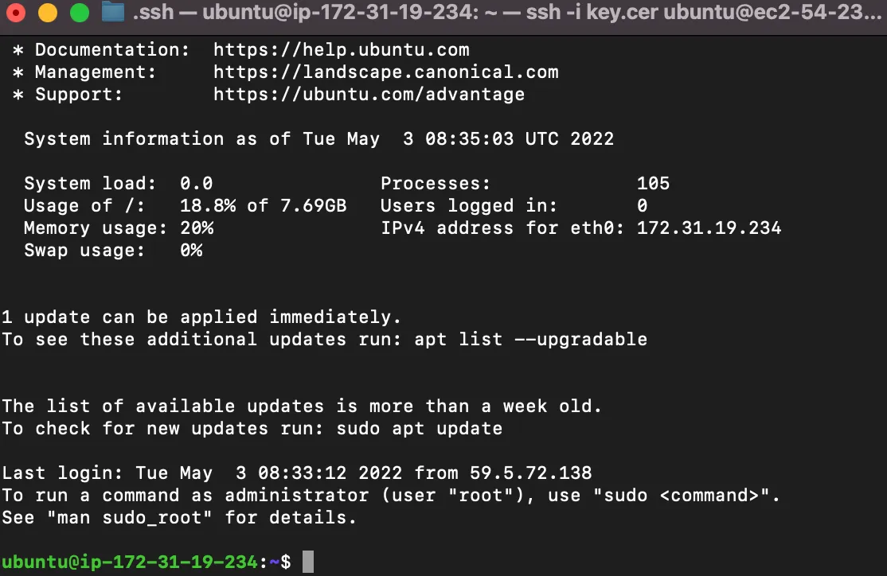This screenshot has height=576, width=887.
Task: Click the System information timestamp line
Action: [x=319, y=139]
